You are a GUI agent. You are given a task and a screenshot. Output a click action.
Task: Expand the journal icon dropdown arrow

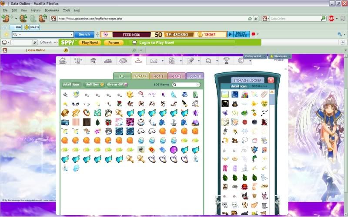coord(199,61)
